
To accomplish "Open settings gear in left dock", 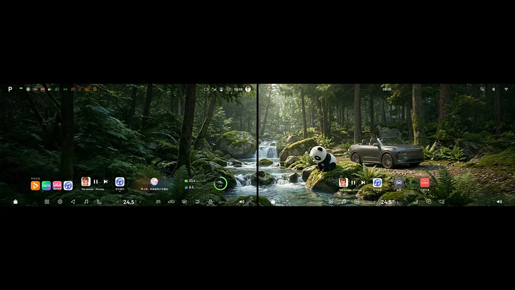I will (x=60, y=202).
